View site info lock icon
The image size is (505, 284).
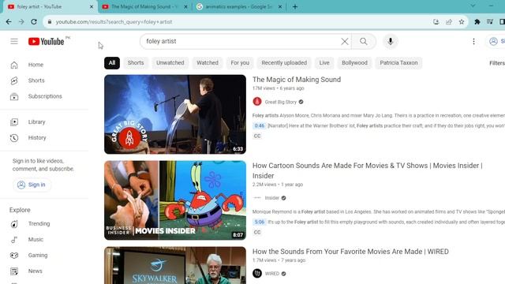pos(49,22)
